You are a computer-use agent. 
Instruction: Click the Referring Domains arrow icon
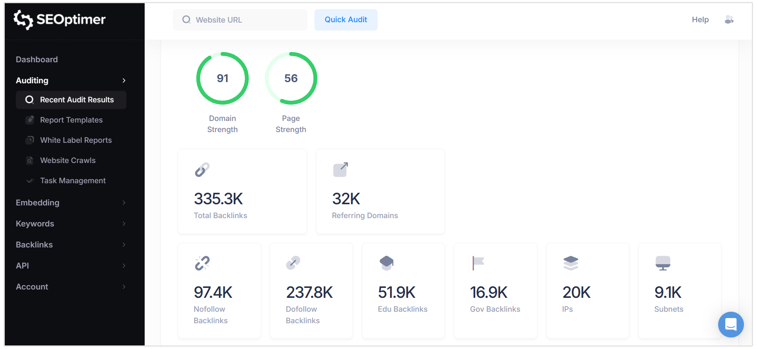340,170
